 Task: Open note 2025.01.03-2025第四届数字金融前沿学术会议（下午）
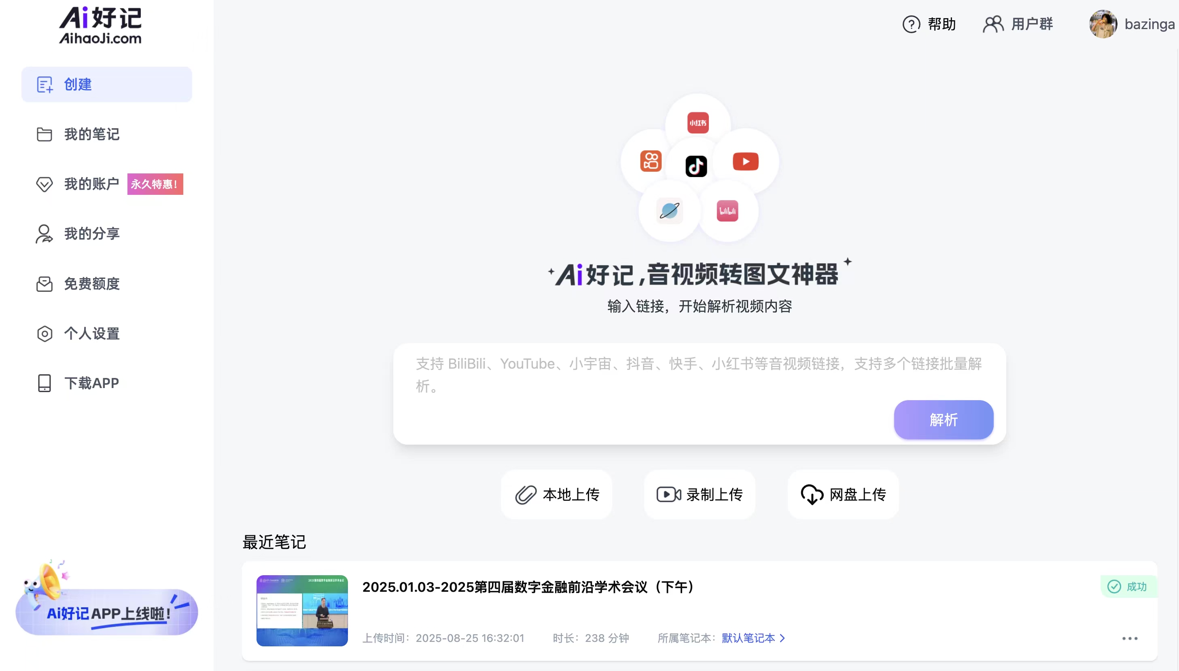click(x=530, y=587)
